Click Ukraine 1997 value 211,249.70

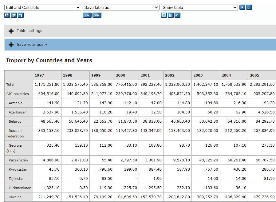[x=49, y=197]
